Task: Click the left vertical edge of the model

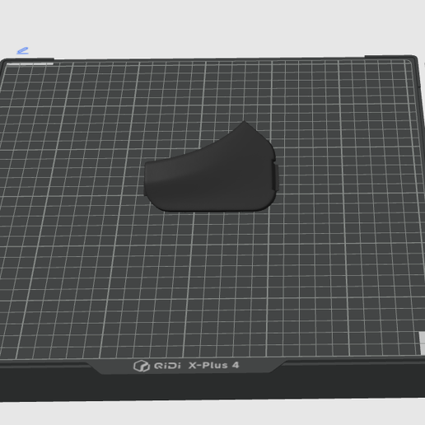Action: (x=145, y=179)
